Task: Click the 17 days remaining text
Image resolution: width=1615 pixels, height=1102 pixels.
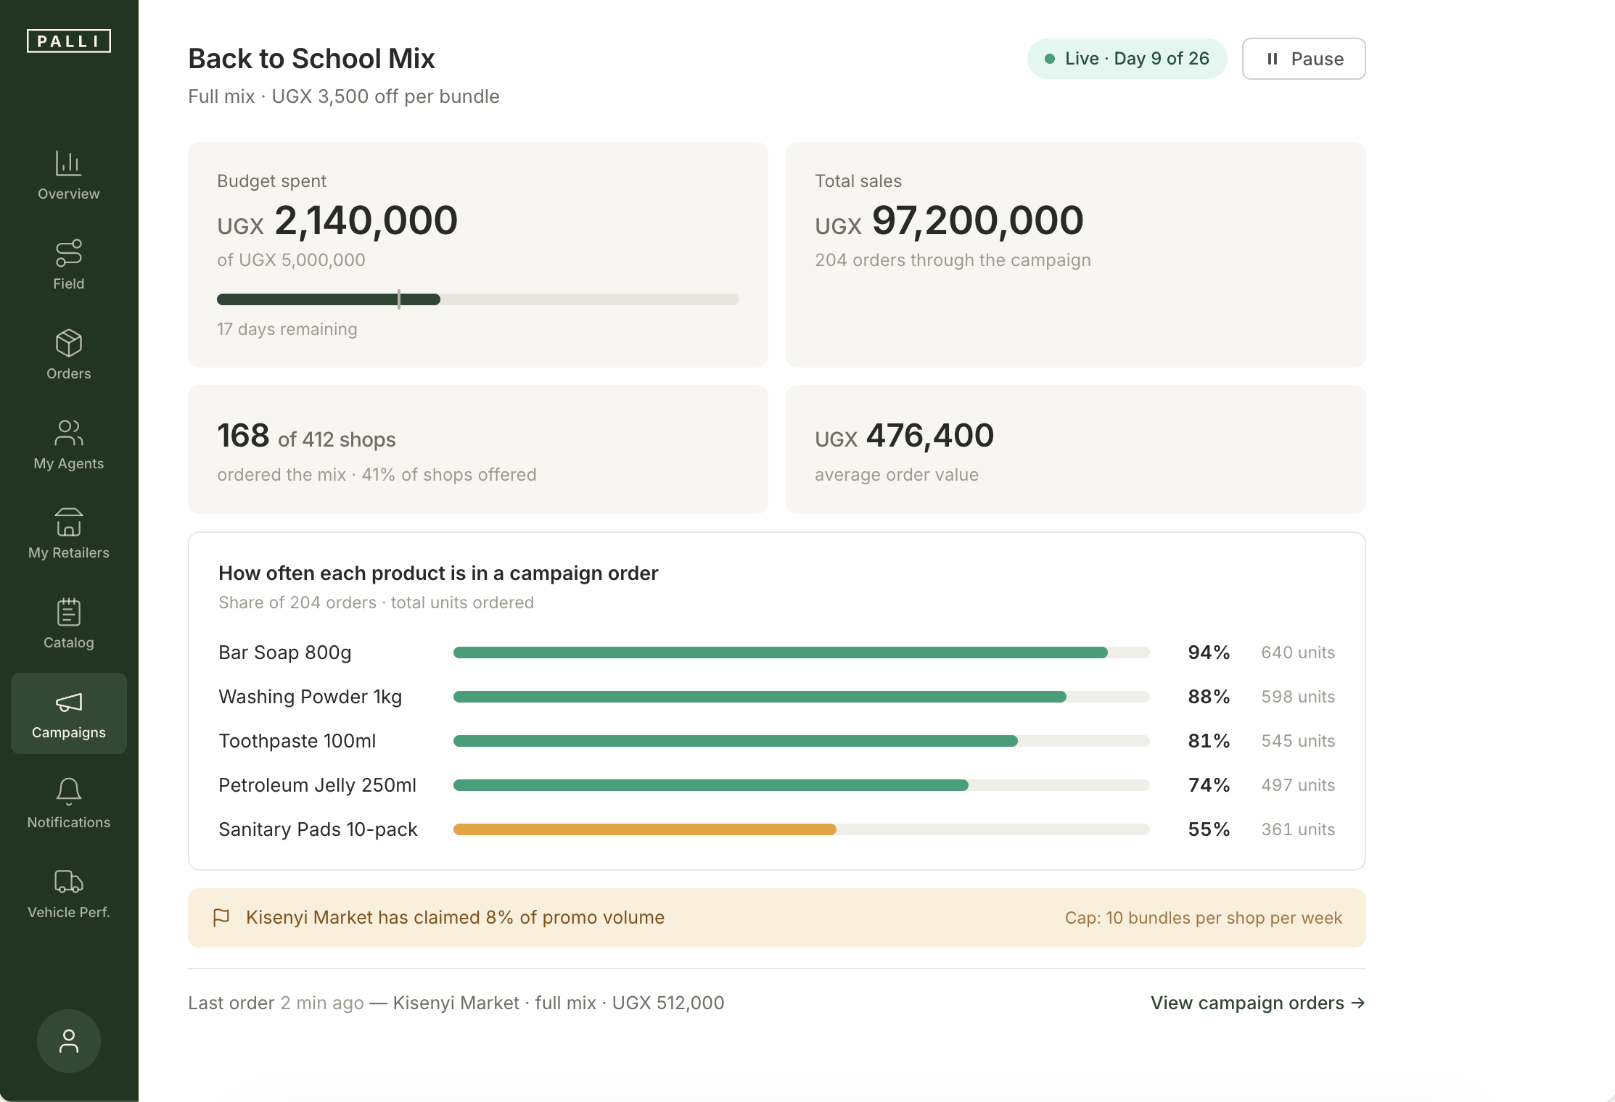Action: click(287, 329)
